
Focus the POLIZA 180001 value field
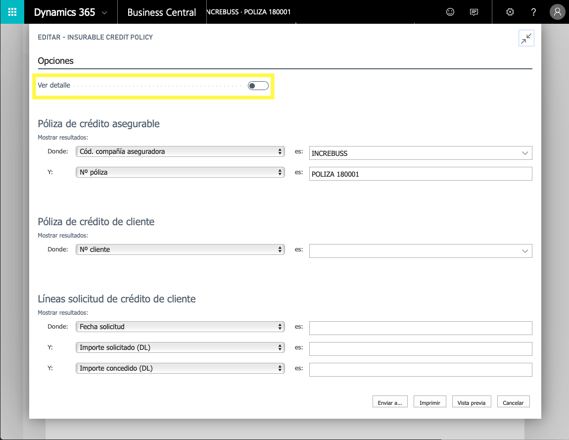coord(421,174)
